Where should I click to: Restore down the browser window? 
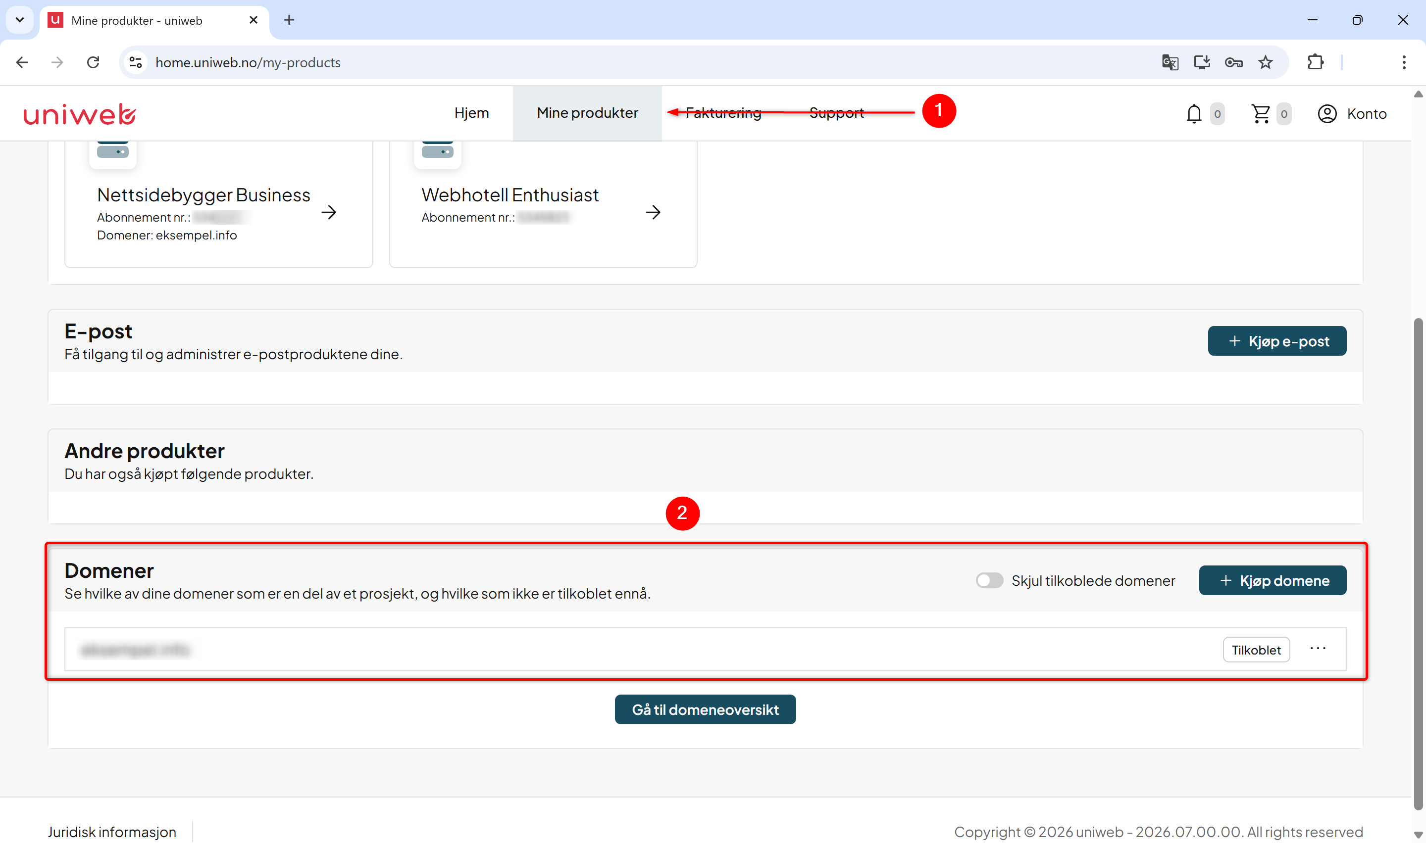pyautogui.click(x=1357, y=20)
